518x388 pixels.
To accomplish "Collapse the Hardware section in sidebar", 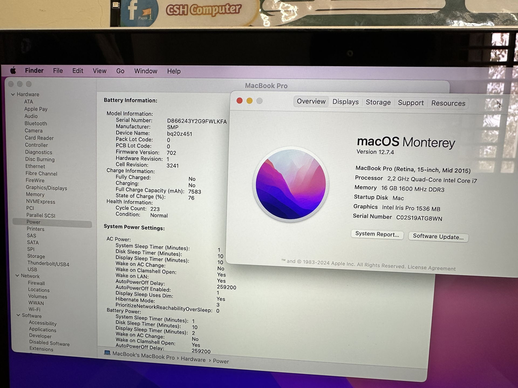I will [13, 94].
